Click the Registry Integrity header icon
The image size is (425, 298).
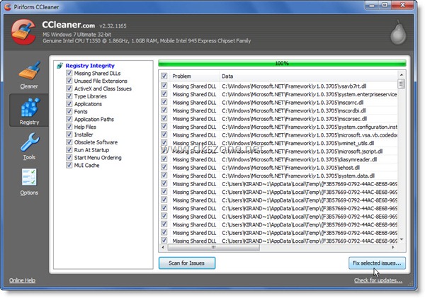(60, 66)
